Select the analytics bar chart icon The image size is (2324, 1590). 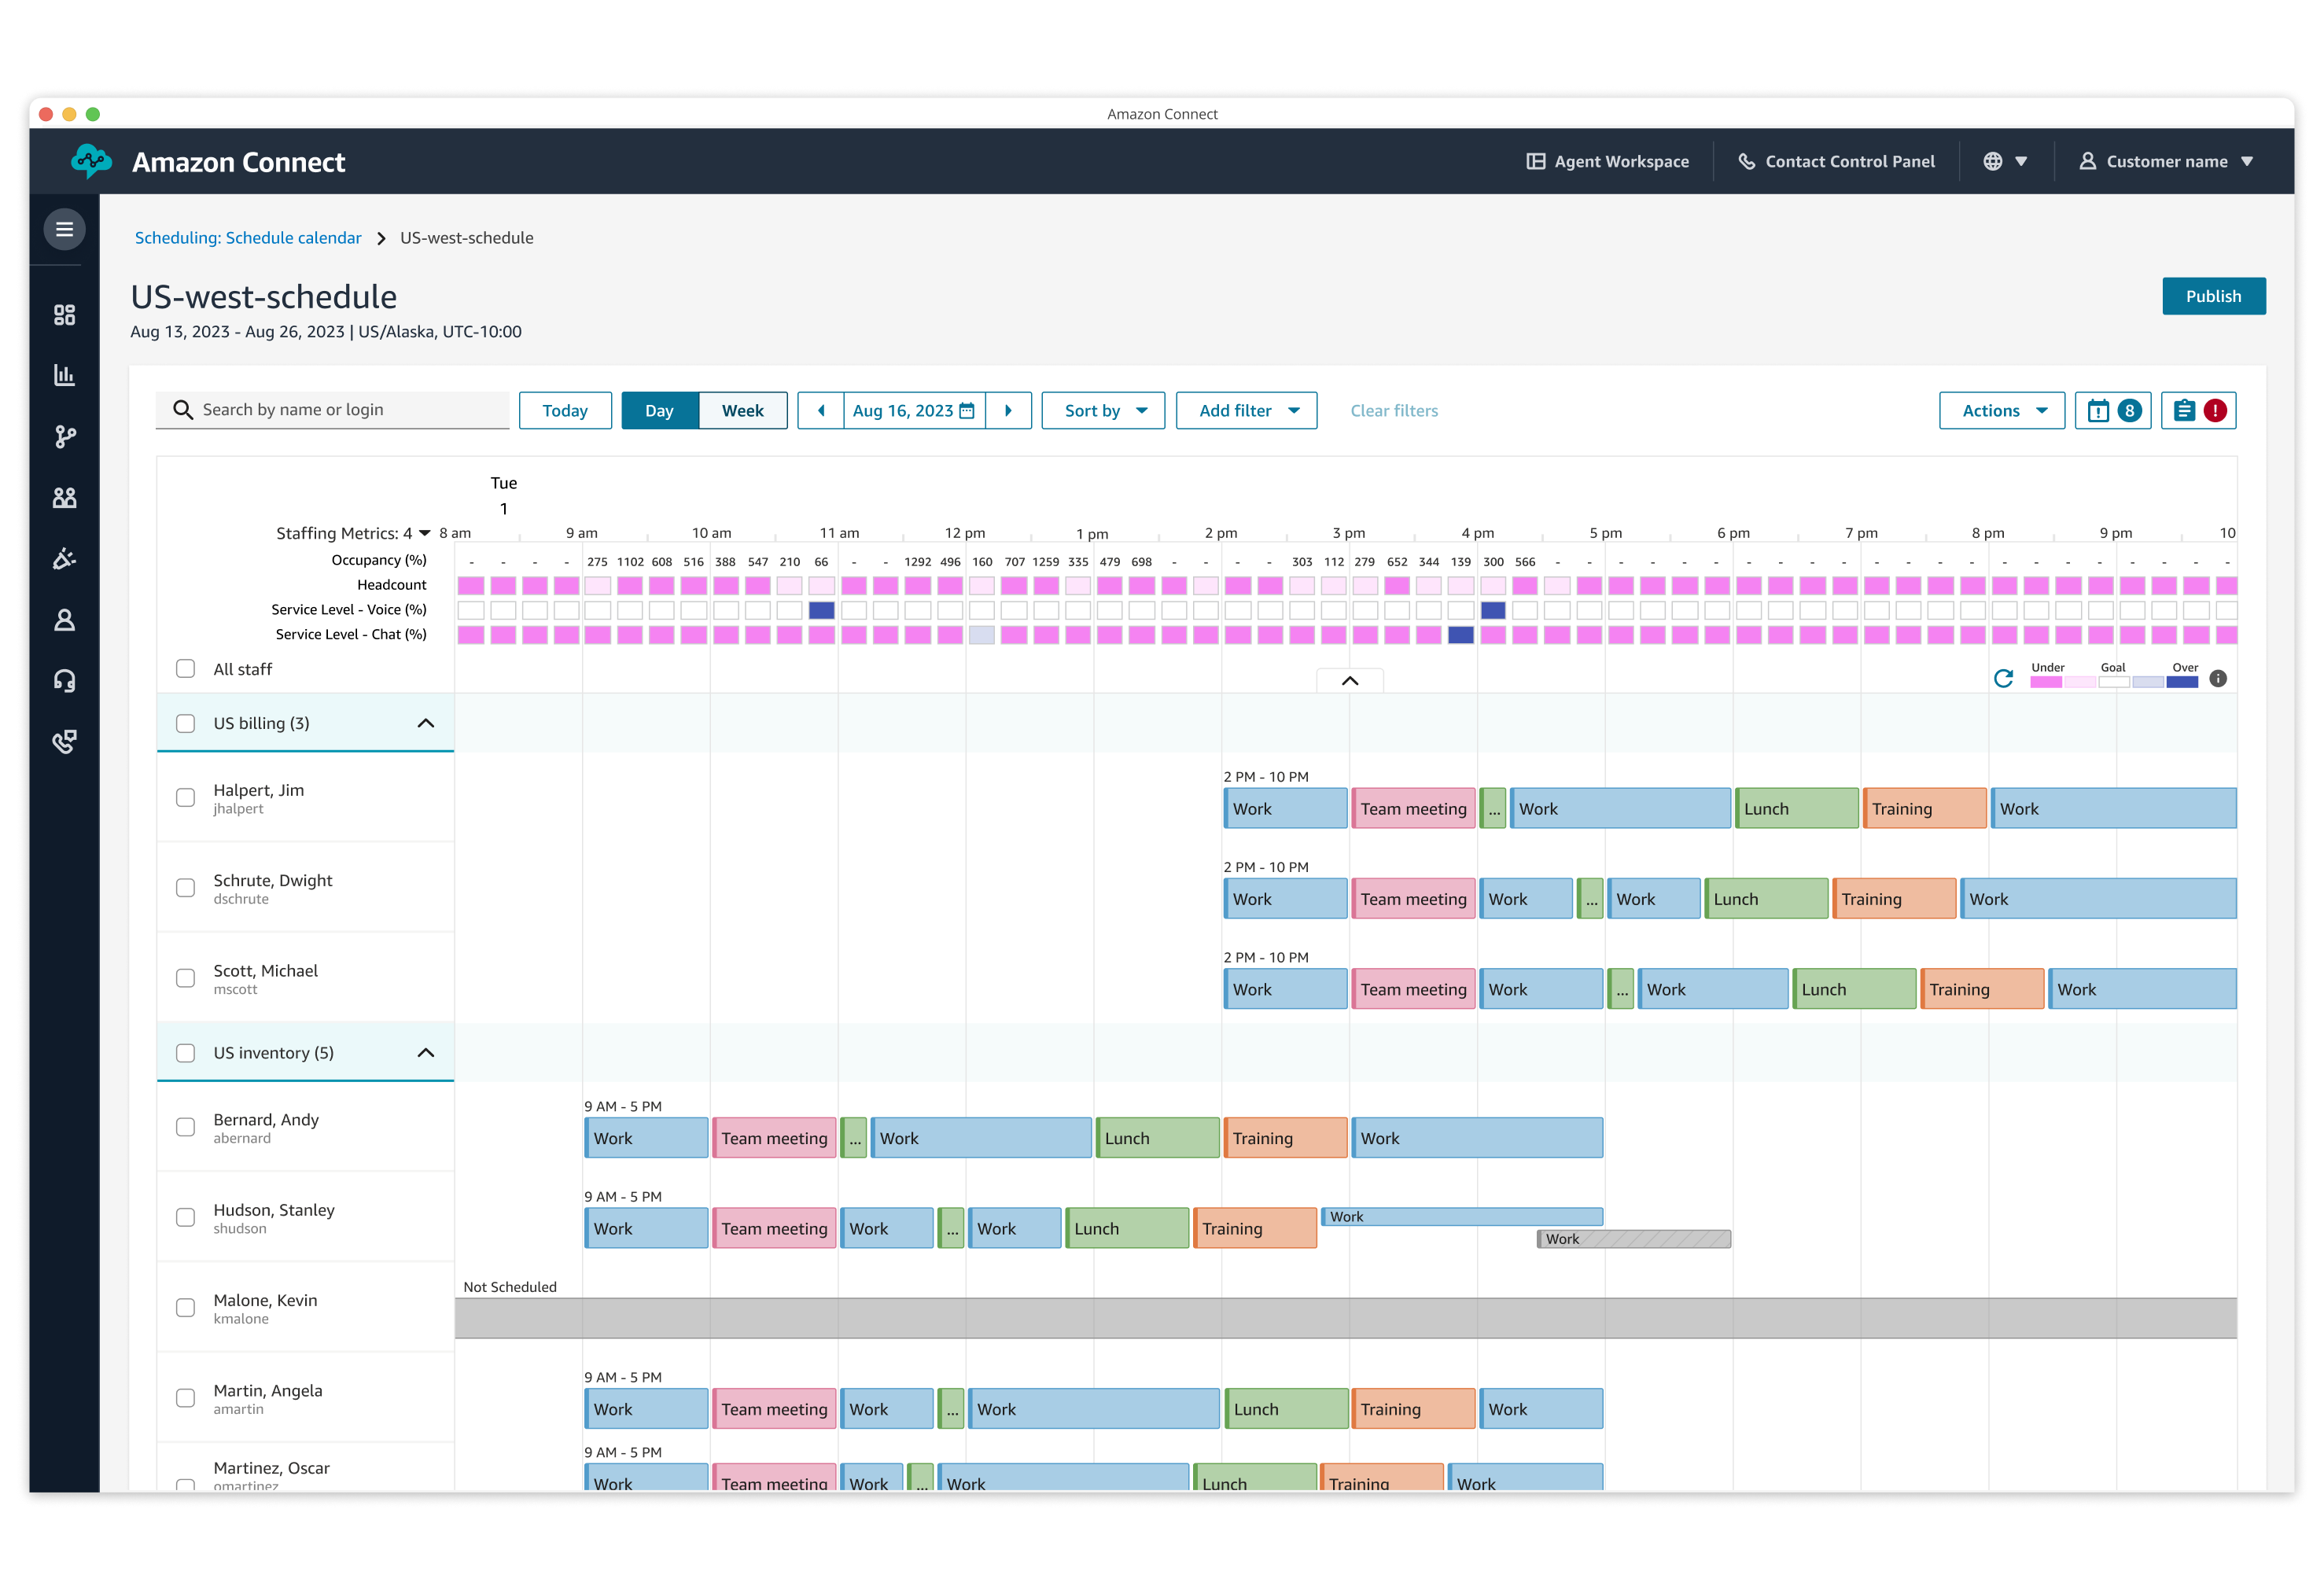(64, 375)
